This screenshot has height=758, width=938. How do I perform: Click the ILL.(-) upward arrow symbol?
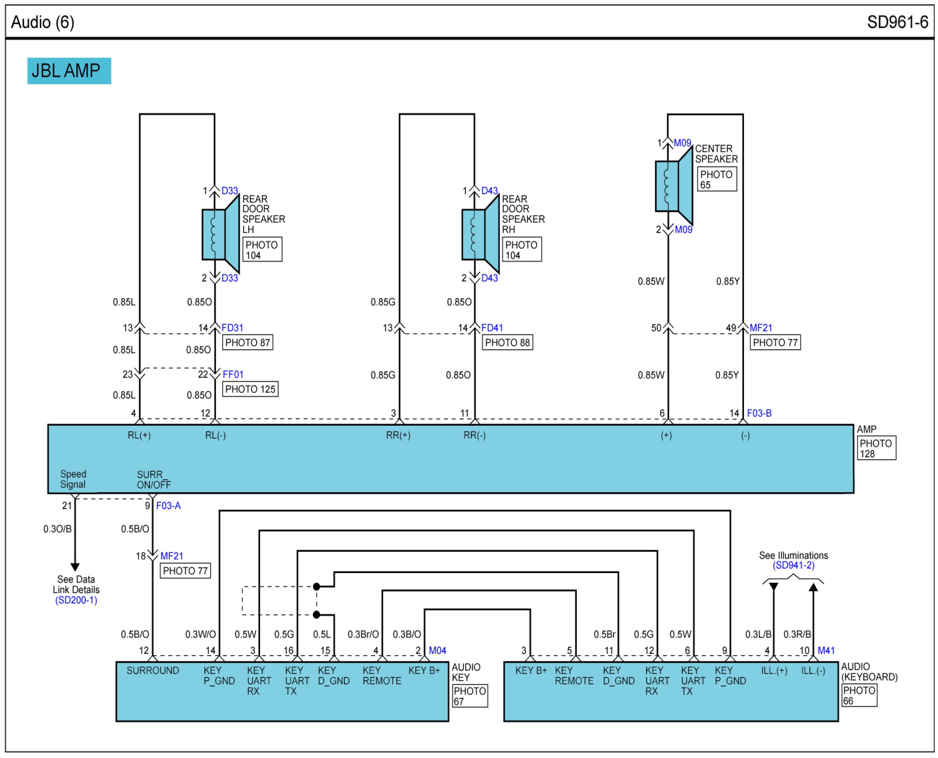click(x=813, y=587)
